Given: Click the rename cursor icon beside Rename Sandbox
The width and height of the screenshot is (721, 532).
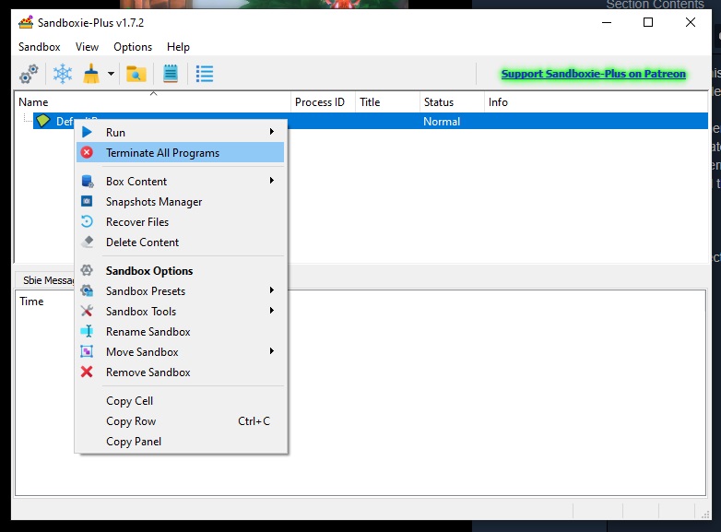Looking at the screenshot, I should coord(87,331).
